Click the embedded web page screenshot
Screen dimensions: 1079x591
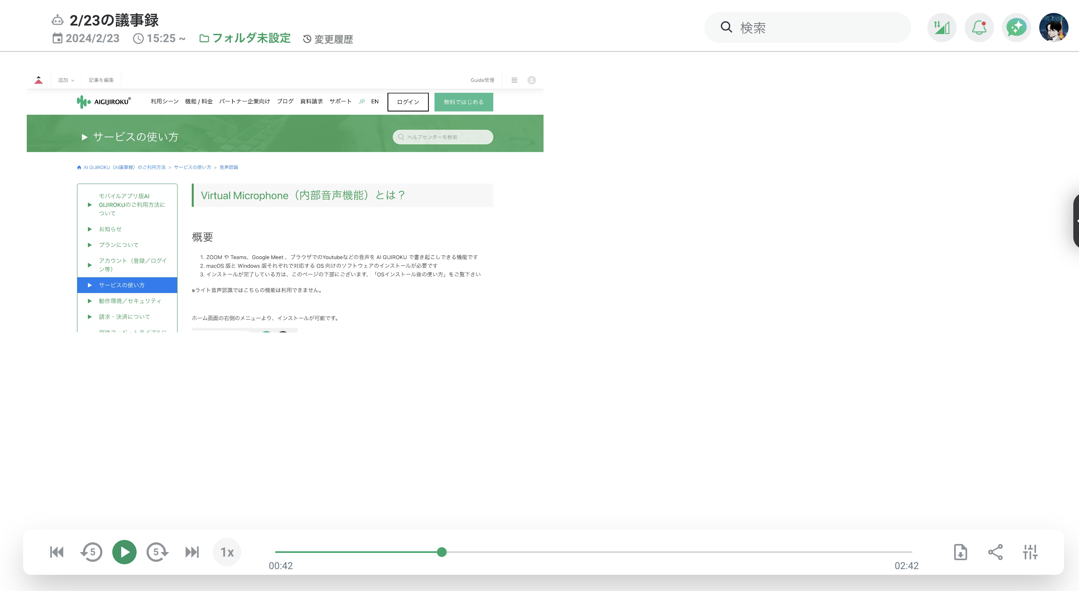[285, 202]
